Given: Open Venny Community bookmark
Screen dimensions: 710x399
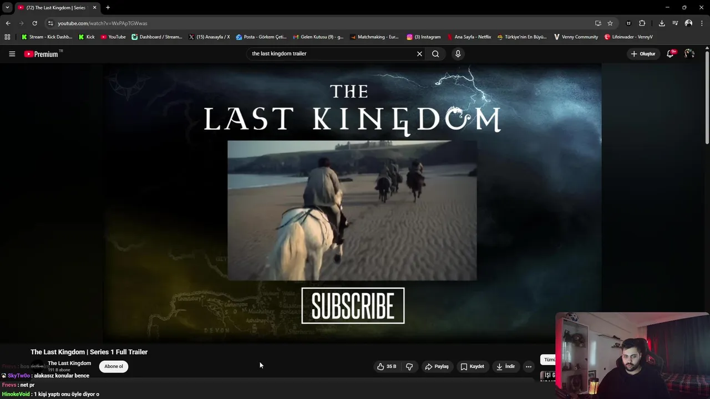Looking at the screenshot, I should point(576,37).
